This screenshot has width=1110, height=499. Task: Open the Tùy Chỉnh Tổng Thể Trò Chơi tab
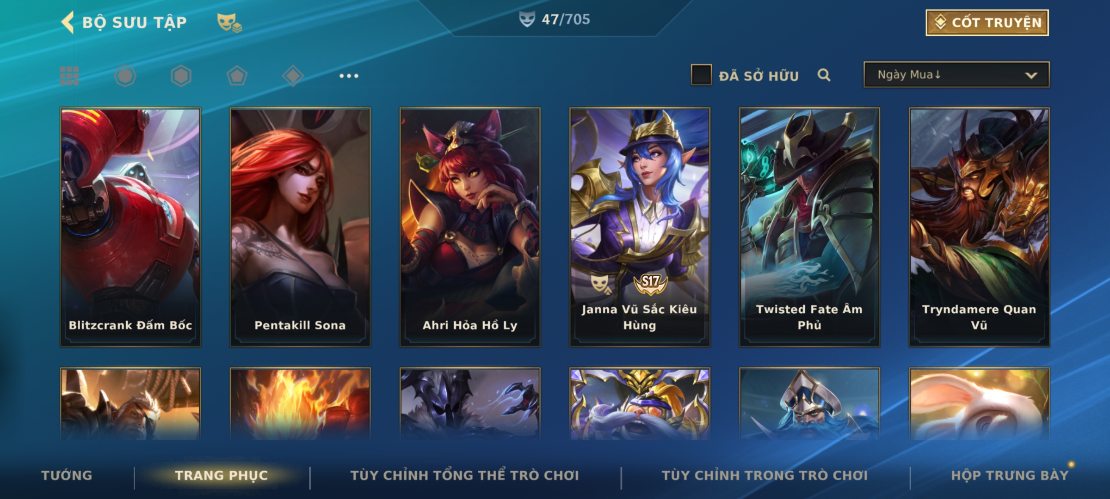[464, 475]
